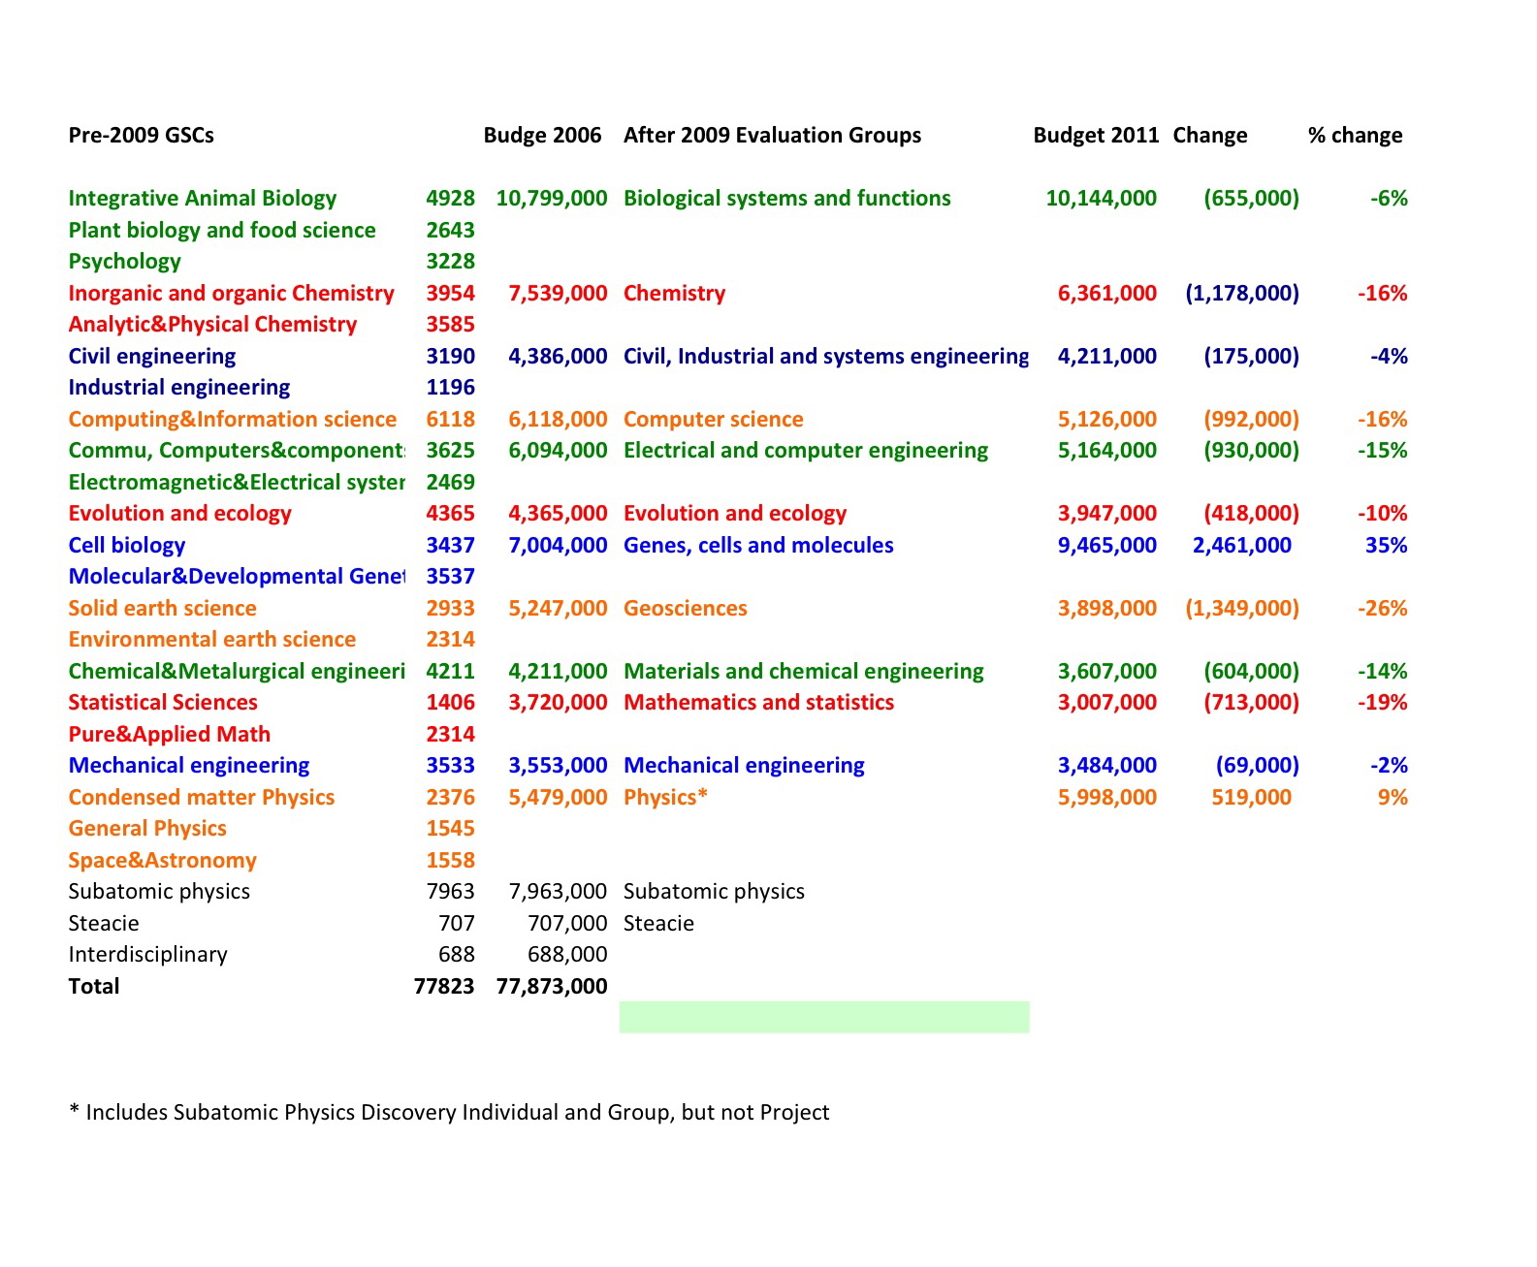
Task: Click the footnote about Subatomic Physics Discovery
Action: 449,1113
